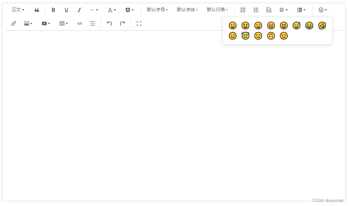349x206 pixels.
Task: Open the 正文 heading style dropdown
Action: 18,10
